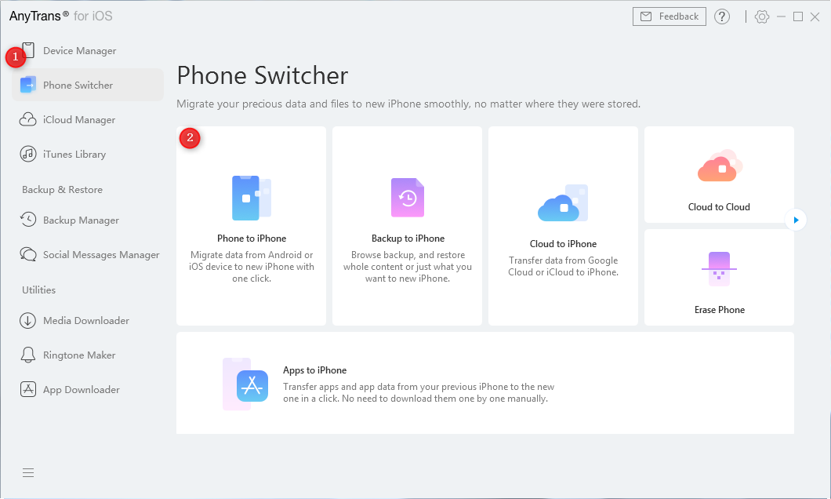Viewport: 831px width, 499px height.
Task: Open the Social Messages Manager
Action: click(x=90, y=254)
